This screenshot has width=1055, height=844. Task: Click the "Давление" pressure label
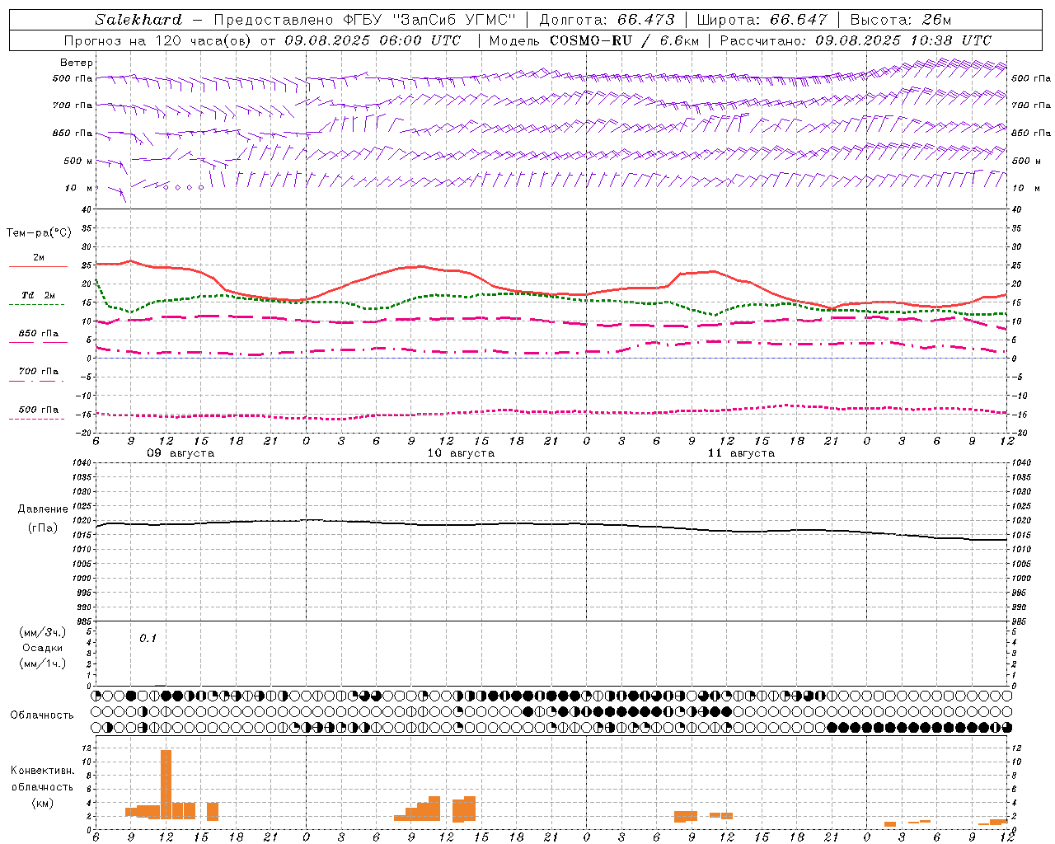(43, 509)
